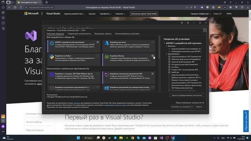The image size is (251, 141).
Task: Click the taskbar search box
Action: click(88, 138)
